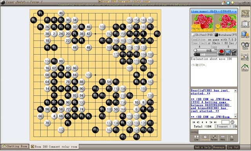Select the Sequence view icon
This screenshot has width=251, height=151.
[x=205, y=138]
